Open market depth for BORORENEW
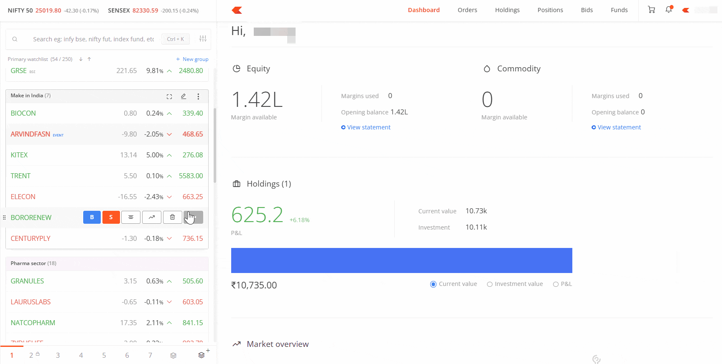 click(131, 217)
